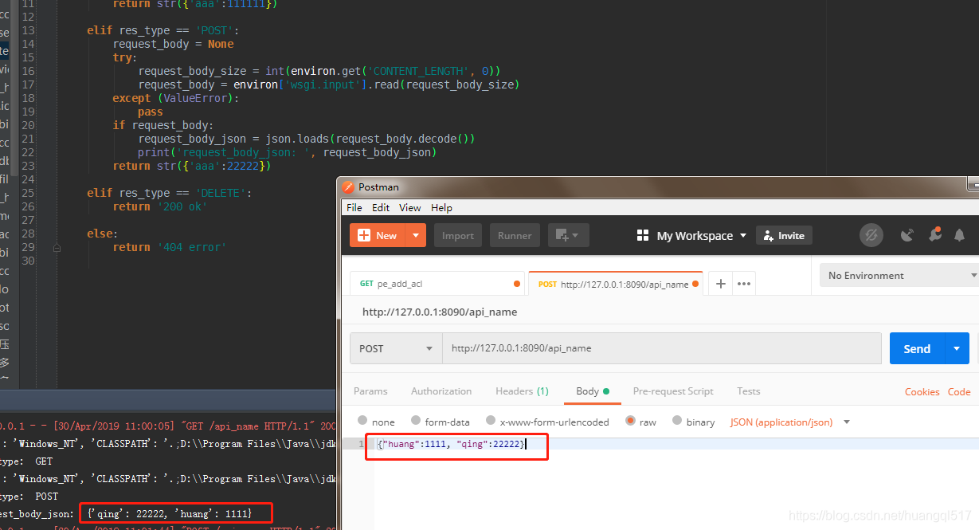Switch to the Headers (1) tab
This screenshot has height=530, width=979.
522,391
